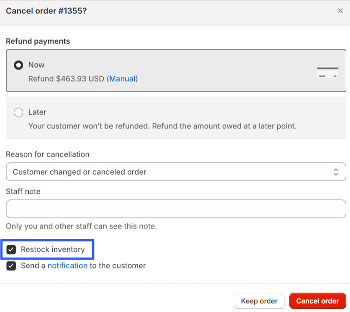Viewport: 350px width, 312px height.
Task: Toggle Send a notification checkbox
Action: (x=11, y=266)
